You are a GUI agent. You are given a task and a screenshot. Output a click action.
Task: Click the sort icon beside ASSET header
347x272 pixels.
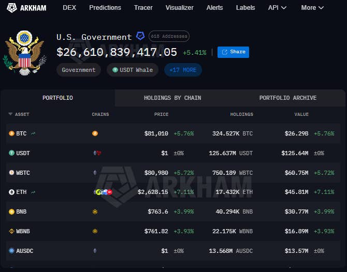(x=10, y=114)
